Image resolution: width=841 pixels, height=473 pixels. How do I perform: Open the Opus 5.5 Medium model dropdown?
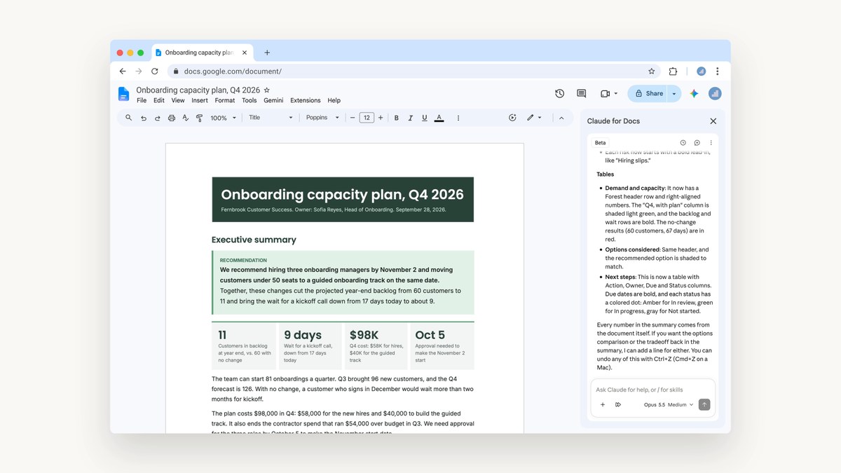pos(668,404)
